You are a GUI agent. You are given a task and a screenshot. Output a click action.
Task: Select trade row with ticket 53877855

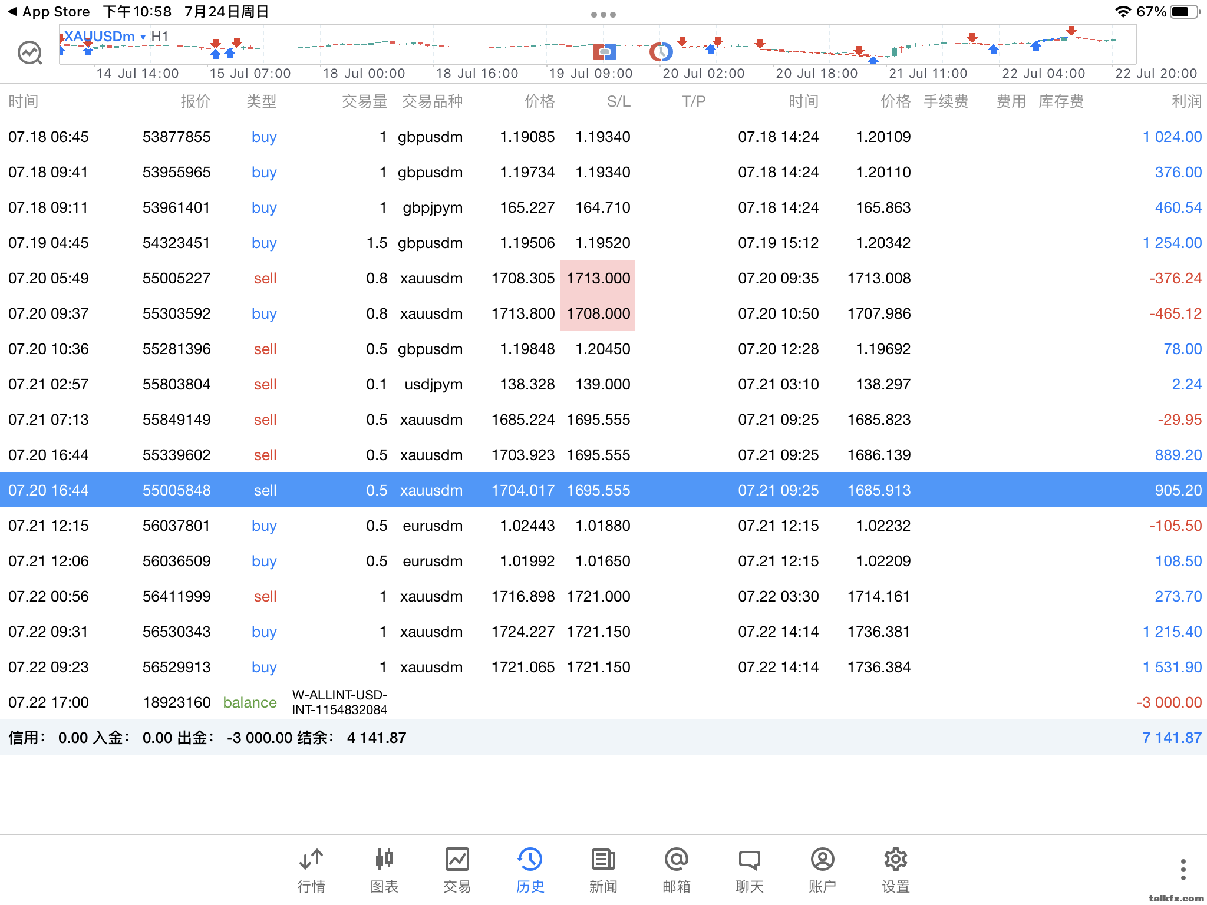[x=603, y=137]
